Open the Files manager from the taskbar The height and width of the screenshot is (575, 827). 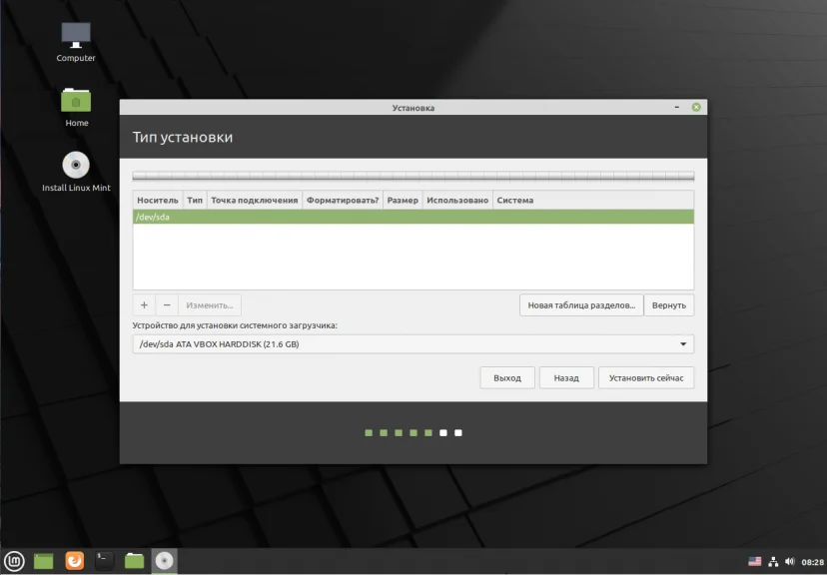(134, 561)
